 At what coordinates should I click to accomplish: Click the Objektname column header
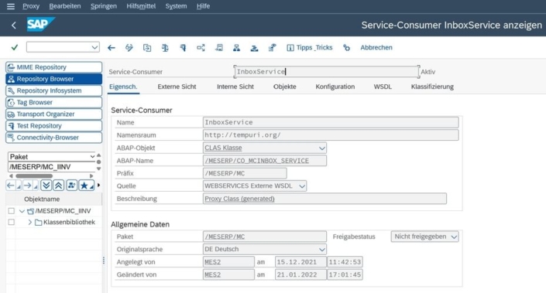tap(42, 199)
